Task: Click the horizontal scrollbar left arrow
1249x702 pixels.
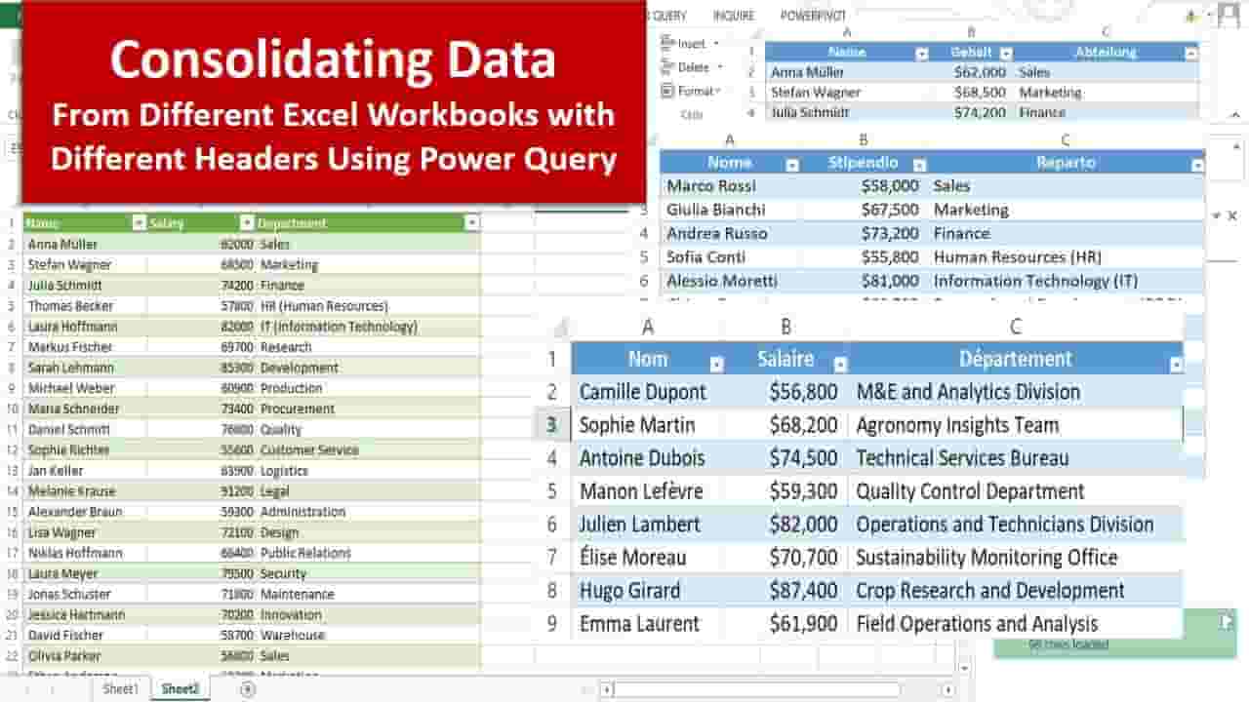Action: click(x=607, y=689)
